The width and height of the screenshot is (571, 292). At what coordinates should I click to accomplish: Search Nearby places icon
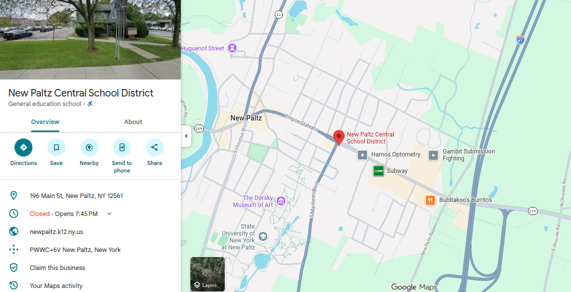(89, 147)
